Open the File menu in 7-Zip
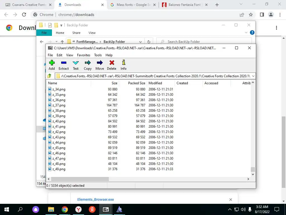The width and height of the screenshot is (286, 215). tap(50, 55)
